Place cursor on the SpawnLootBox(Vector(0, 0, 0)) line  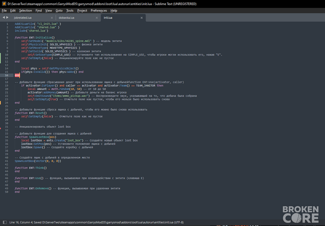[38, 161]
